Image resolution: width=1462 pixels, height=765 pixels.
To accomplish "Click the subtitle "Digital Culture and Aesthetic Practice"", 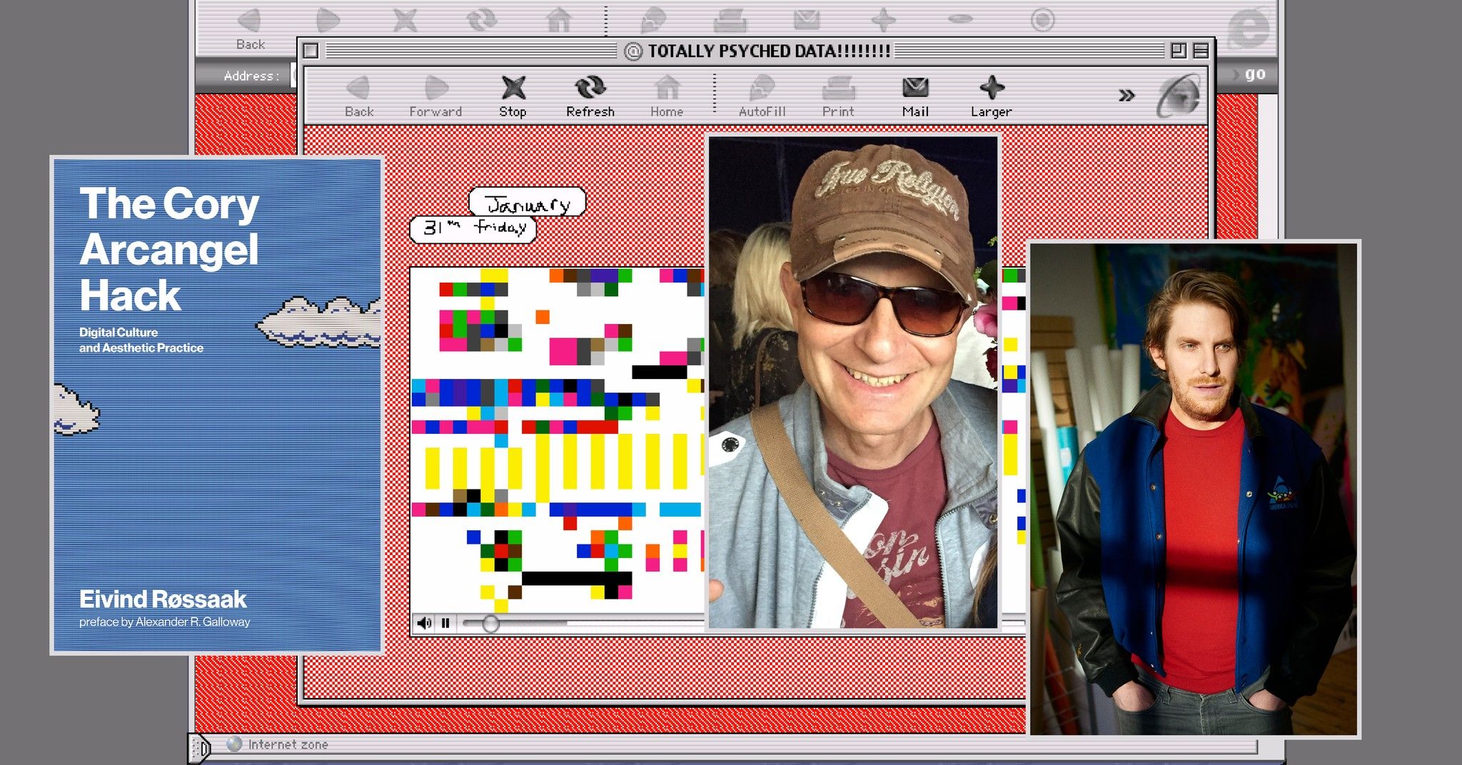I will pyautogui.click(x=141, y=340).
